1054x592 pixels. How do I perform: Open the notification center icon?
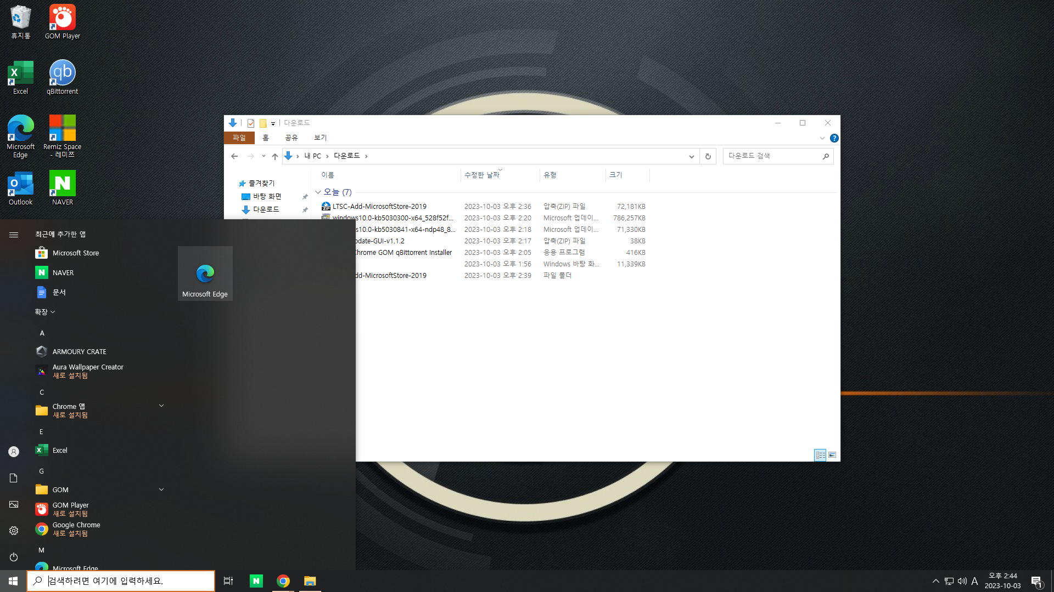coord(1036,581)
